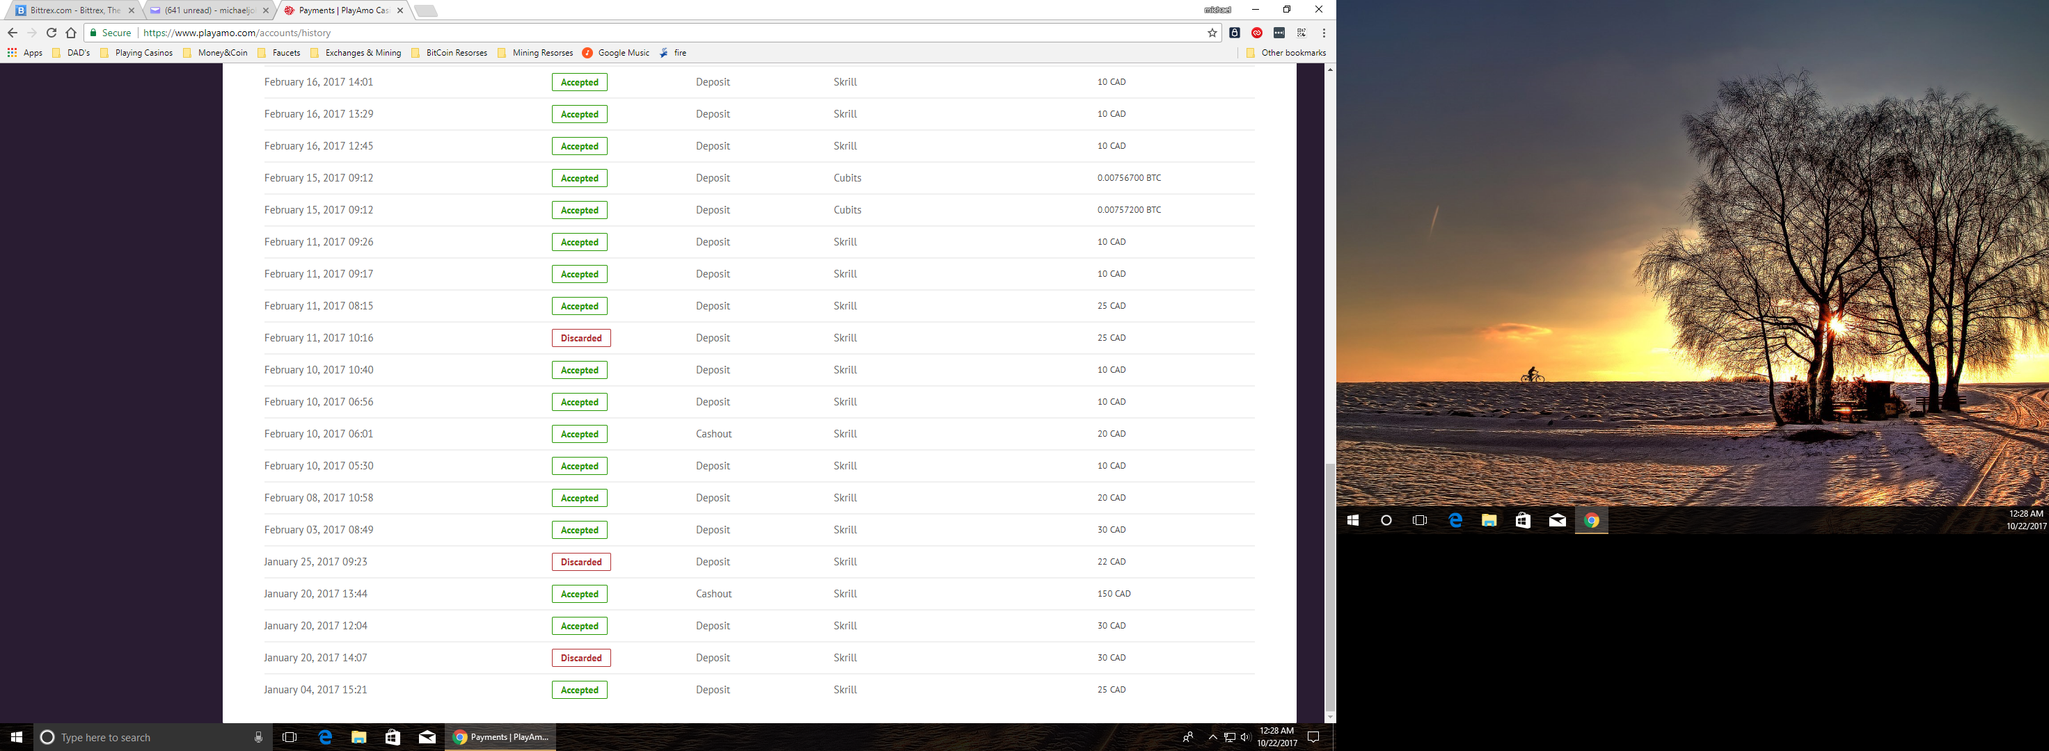
Task: Go back using the browser back arrow
Action: [12, 33]
